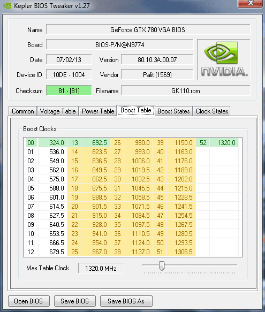This screenshot has width=265, height=312.
Task: Click boost table index 26
Action: click(x=117, y=142)
